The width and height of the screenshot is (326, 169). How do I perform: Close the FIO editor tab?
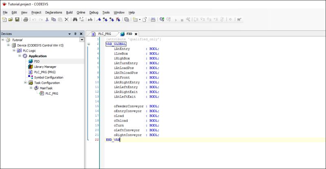tap(136, 34)
